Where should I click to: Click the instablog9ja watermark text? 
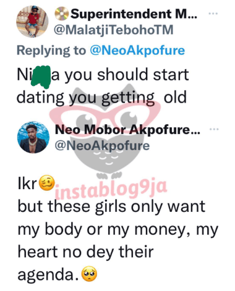coord(111,190)
